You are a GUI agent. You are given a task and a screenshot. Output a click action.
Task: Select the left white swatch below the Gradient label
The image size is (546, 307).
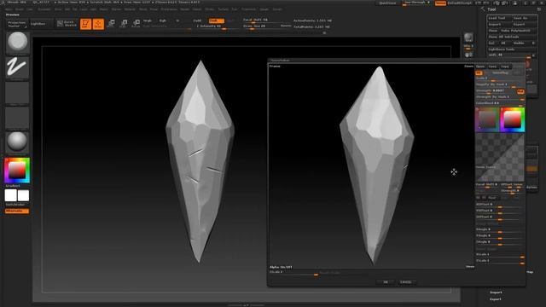point(11,195)
